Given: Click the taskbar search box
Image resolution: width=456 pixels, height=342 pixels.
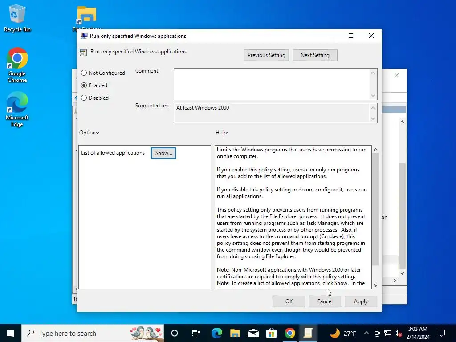Looking at the screenshot, I should [x=93, y=333].
